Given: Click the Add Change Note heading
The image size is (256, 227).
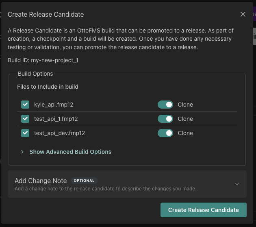Looking at the screenshot, I should (41, 181).
